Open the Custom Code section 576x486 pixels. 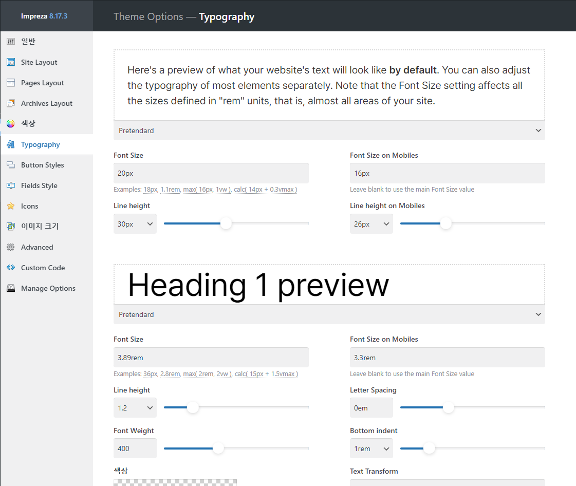47,268
